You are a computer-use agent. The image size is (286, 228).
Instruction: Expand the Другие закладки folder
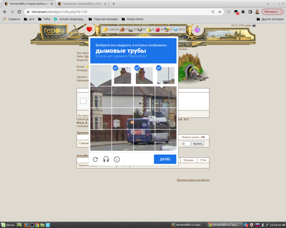tap(270, 19)
